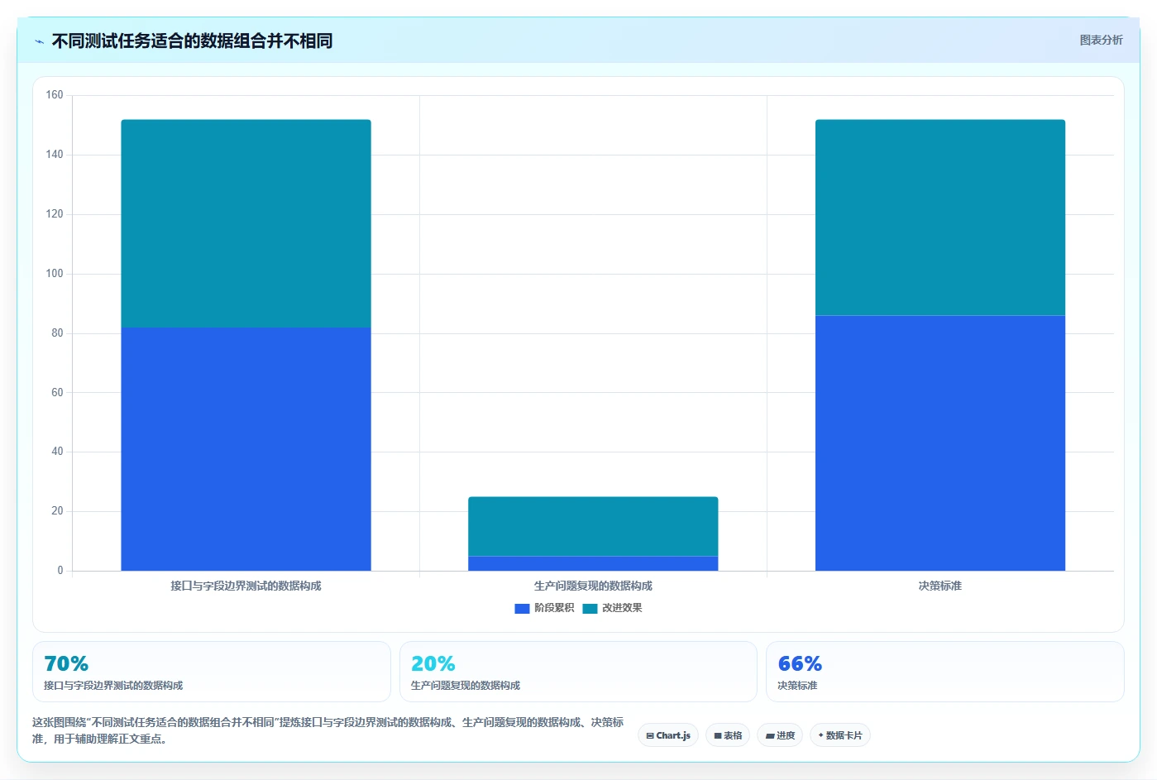This screenshot has height=780, width=1157.
Task: Click the 数据卡片 tag
Action: pyautogui.click(x=840, y=735)
